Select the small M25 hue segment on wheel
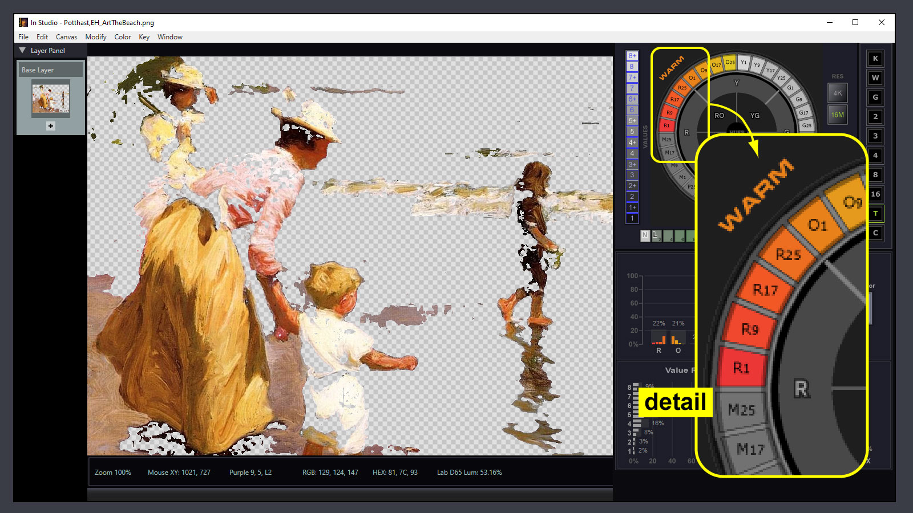This screenshot has height=513, width=913. [666, 139]
